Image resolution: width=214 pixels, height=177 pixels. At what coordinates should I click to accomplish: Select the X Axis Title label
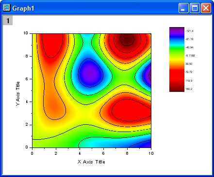coord(91,162)
